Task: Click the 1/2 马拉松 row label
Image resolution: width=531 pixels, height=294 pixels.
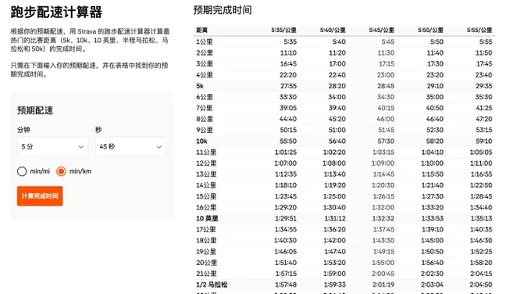Action: 212,285
